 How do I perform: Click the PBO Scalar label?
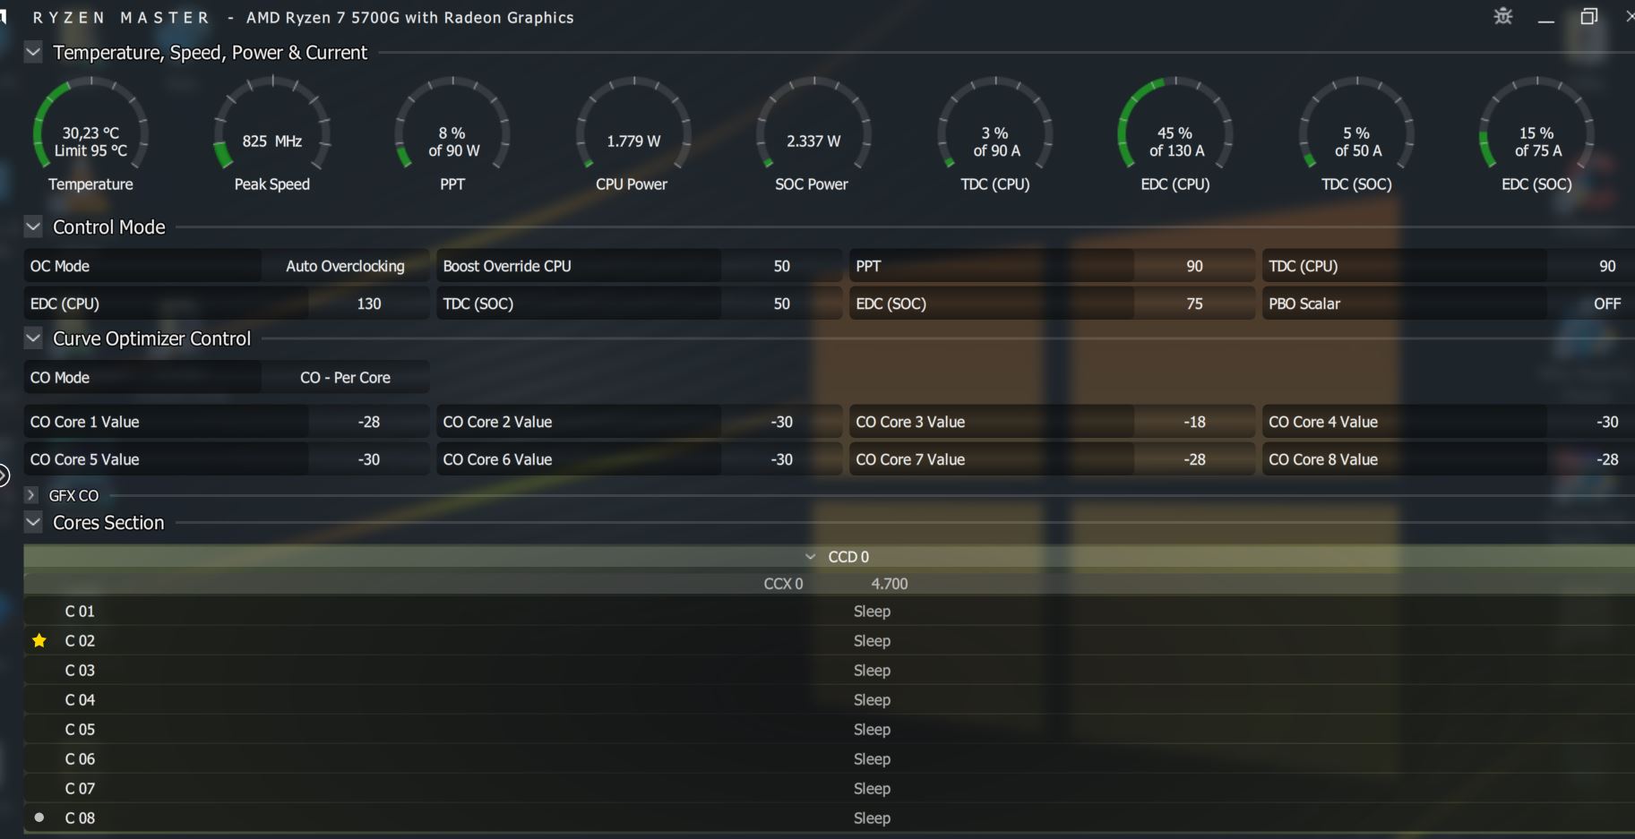[1304, 304]
